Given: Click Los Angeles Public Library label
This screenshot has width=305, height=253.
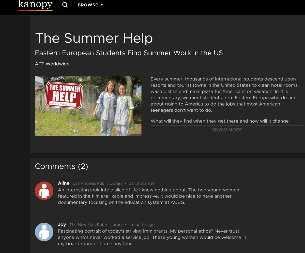Looking at the screenshot, I should pyautogui.click(x=98, y=183).
